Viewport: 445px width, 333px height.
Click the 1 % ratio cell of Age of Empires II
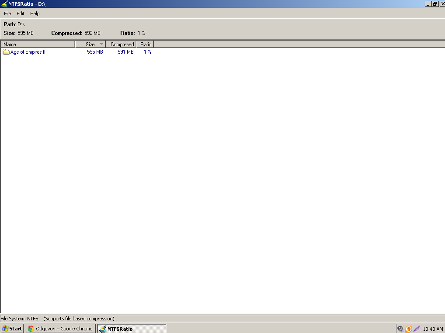pos(148,52)
